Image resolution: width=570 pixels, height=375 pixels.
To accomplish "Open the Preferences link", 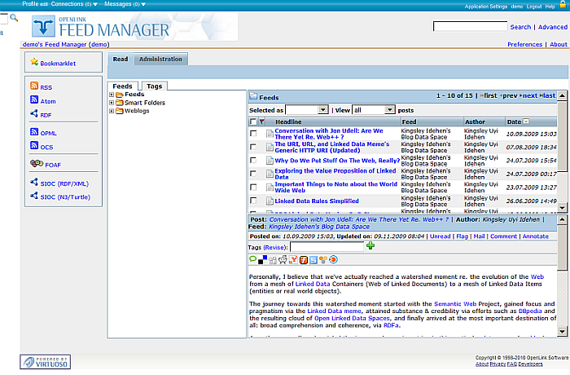I will (x=524, y=44).
